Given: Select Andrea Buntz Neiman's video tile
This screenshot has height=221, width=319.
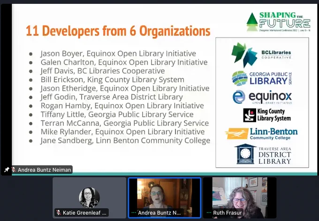Looking at the screenshot, I should click(x=164, y=198).
